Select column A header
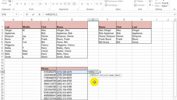The image size is (177, 100). coord(13,20)
